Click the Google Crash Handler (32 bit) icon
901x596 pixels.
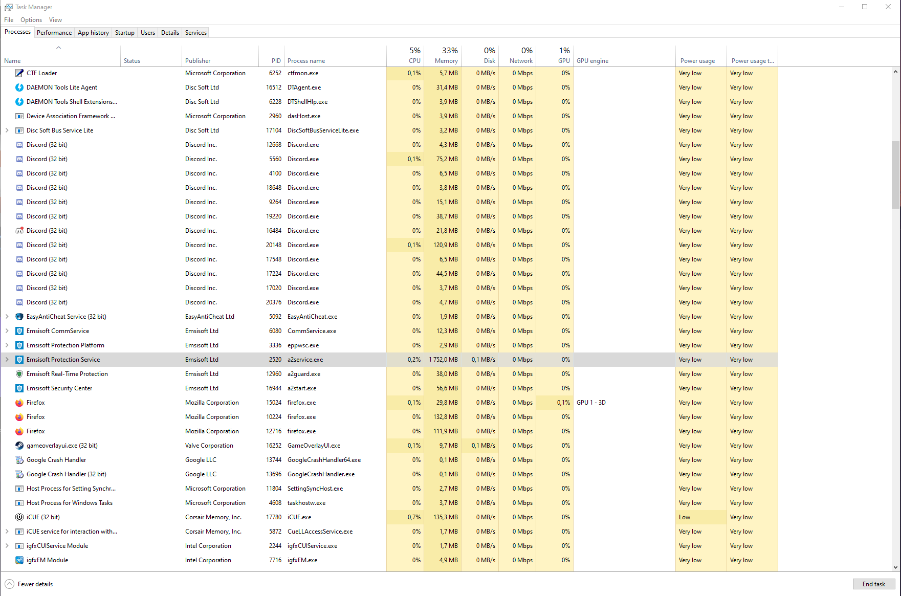(19, 474)
